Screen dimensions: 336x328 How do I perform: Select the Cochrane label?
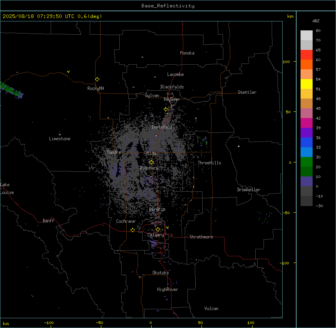(126, 221)
